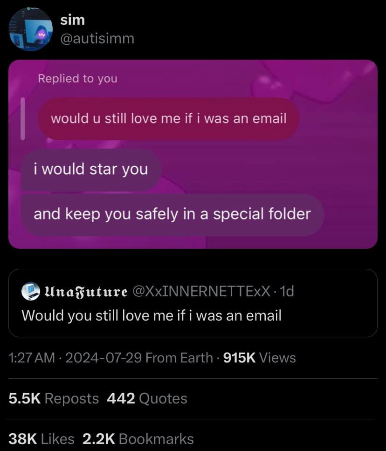Open the 442 Quotes list
The width and height of the screenshot is (386, 451).
pos(147,398)
